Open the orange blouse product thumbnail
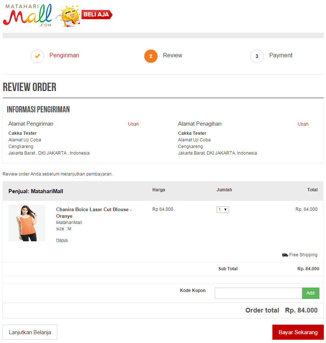326x343 pixels. [x=27, y=223]
